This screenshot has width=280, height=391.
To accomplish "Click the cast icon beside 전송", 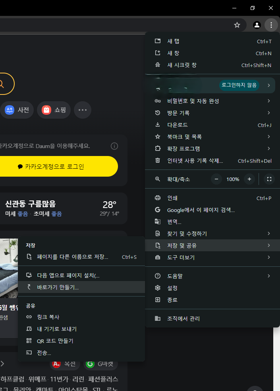I will [29, 352].
